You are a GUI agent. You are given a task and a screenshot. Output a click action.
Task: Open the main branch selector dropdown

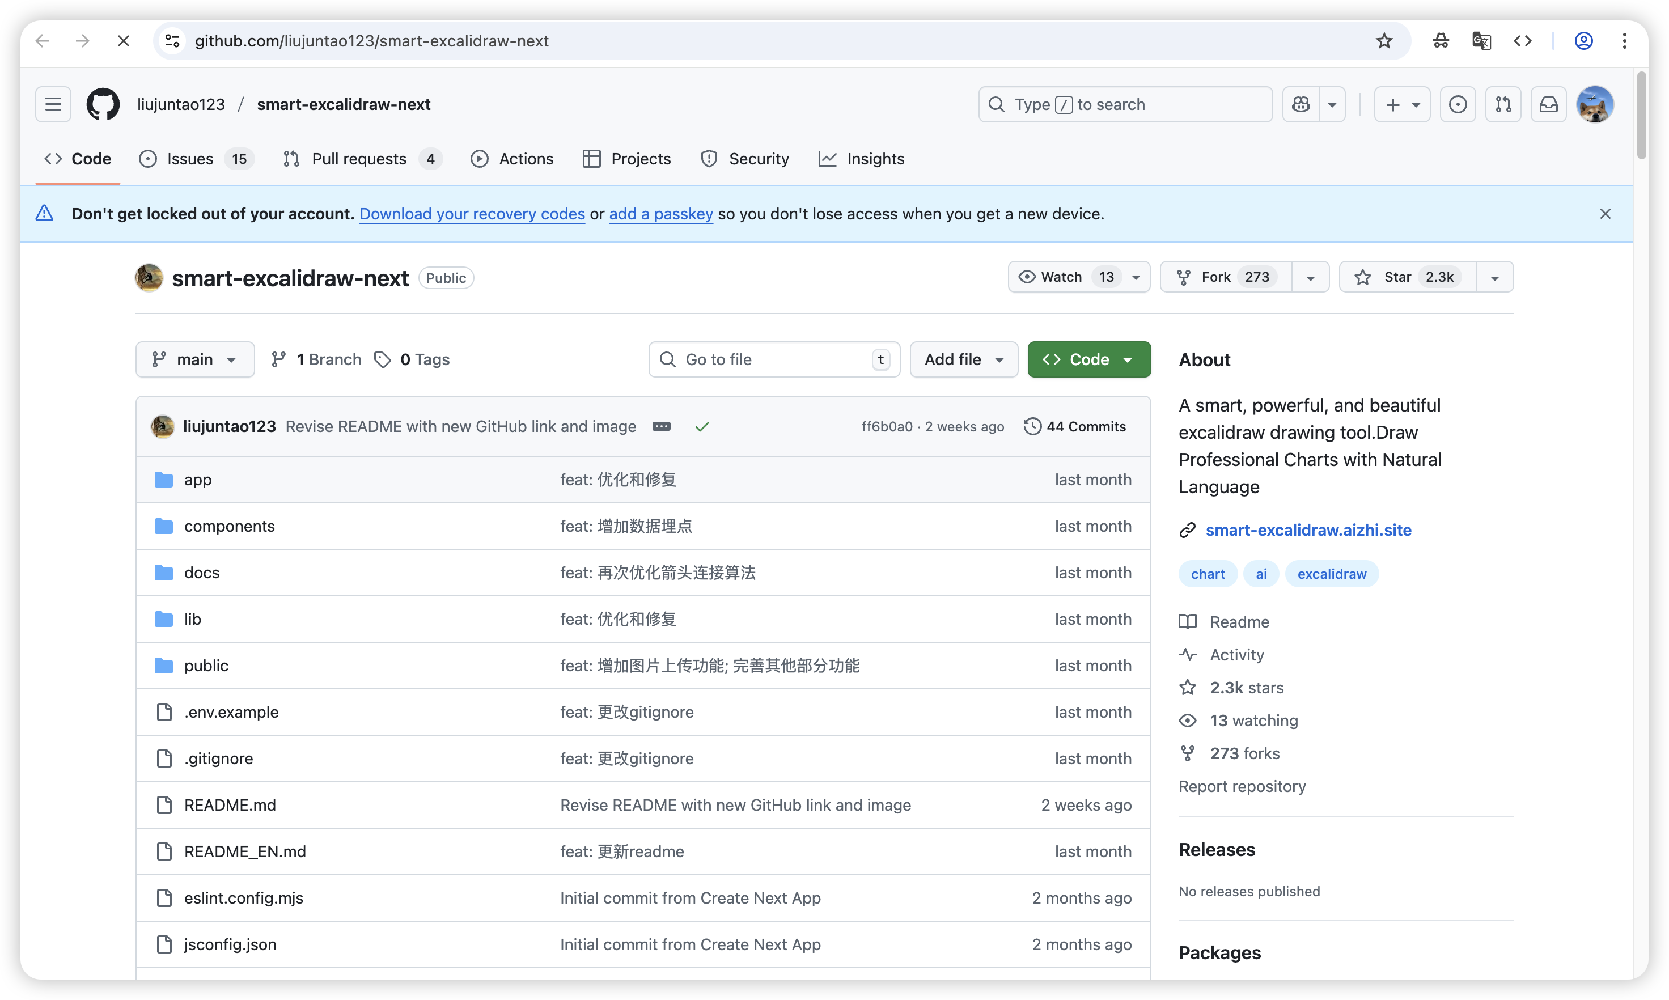[x=194, y=359]
